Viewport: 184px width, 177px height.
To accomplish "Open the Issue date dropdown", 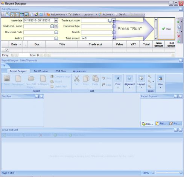I will [56, 20].
